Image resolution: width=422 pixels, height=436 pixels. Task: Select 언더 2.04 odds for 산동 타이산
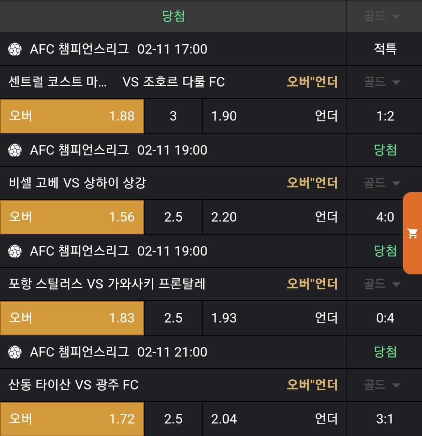(274, 419)
